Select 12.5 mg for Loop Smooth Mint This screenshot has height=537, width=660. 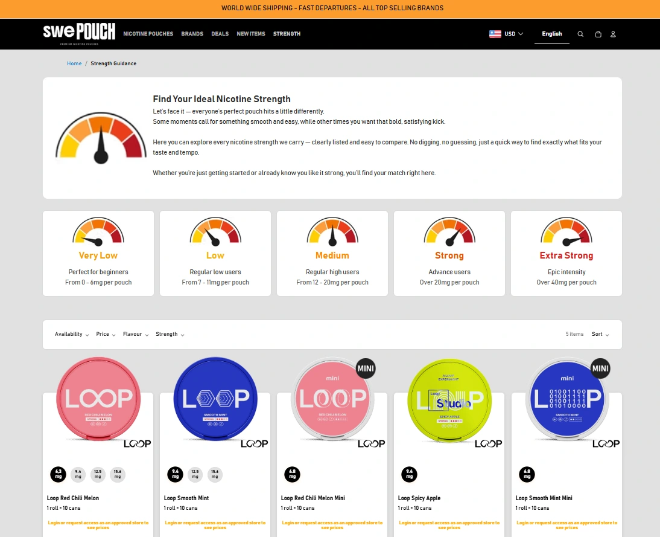[x=195, y=474]
